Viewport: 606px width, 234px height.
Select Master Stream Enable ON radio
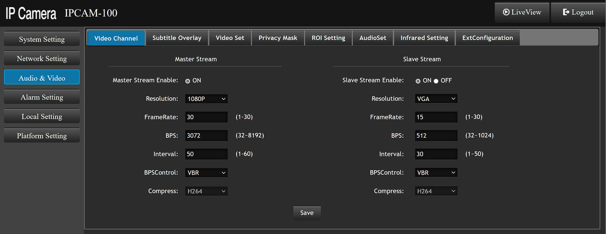188,81
